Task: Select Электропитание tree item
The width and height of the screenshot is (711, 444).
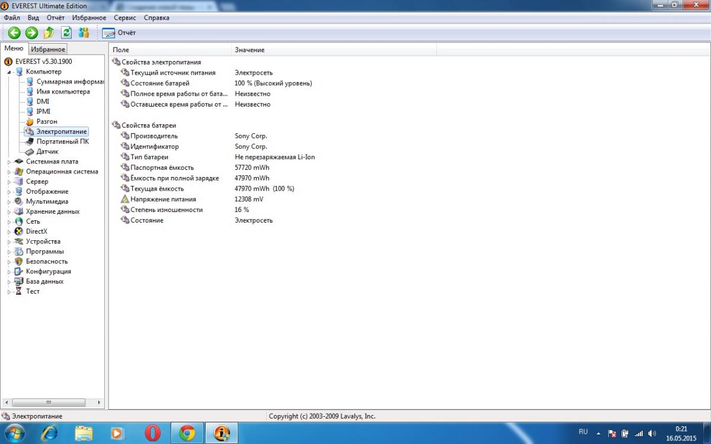Action: coord(62,131)
